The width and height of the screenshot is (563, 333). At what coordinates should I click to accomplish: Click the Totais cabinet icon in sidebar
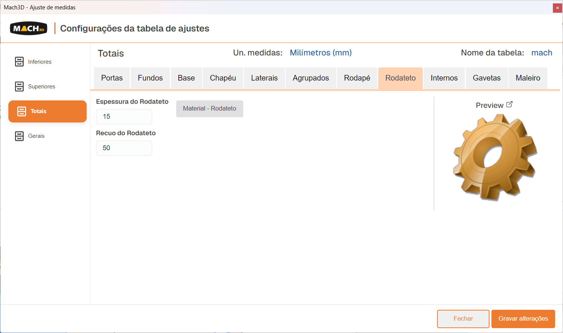[x=22, y=111]
